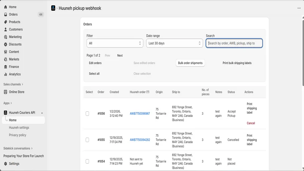Click the Orders inbox icon

pyautogui.click(x=5, y=14)
